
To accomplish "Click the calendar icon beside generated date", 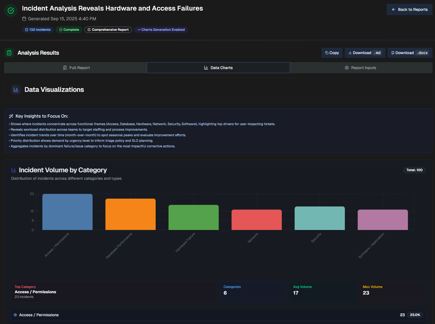I will click(24, 19).
